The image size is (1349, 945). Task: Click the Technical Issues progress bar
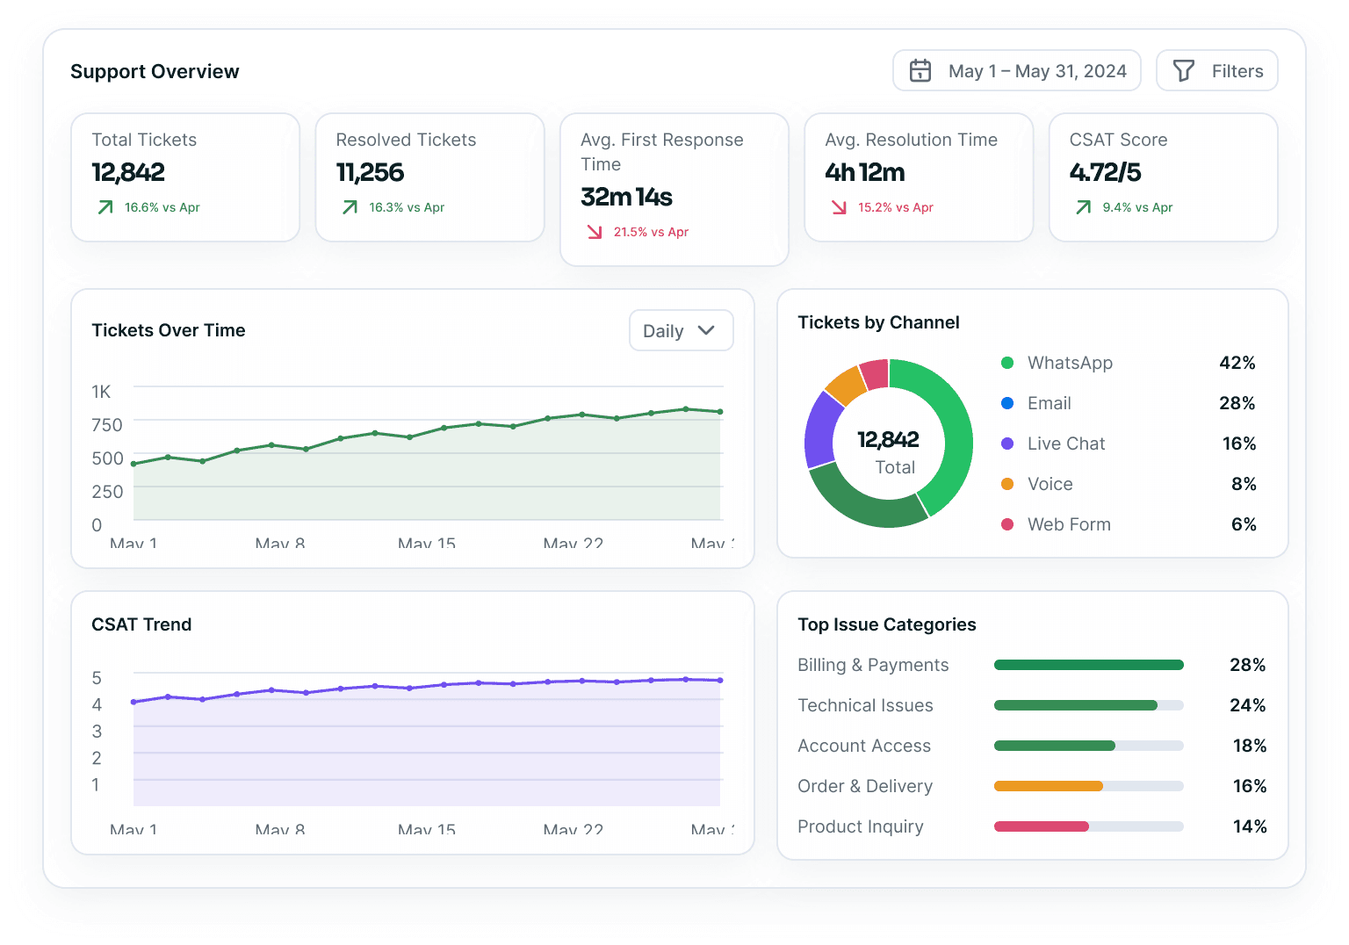click(x=1088, y=705)
